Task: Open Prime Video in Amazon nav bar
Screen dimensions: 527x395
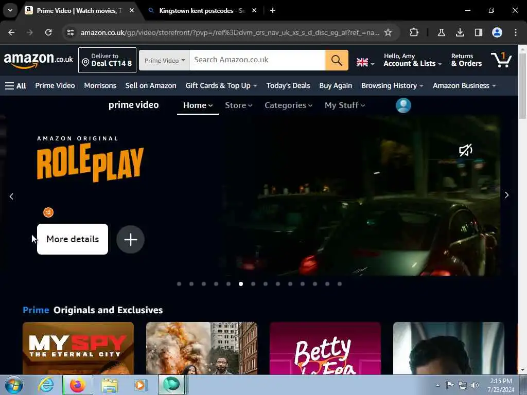Action: click(55, 86)
